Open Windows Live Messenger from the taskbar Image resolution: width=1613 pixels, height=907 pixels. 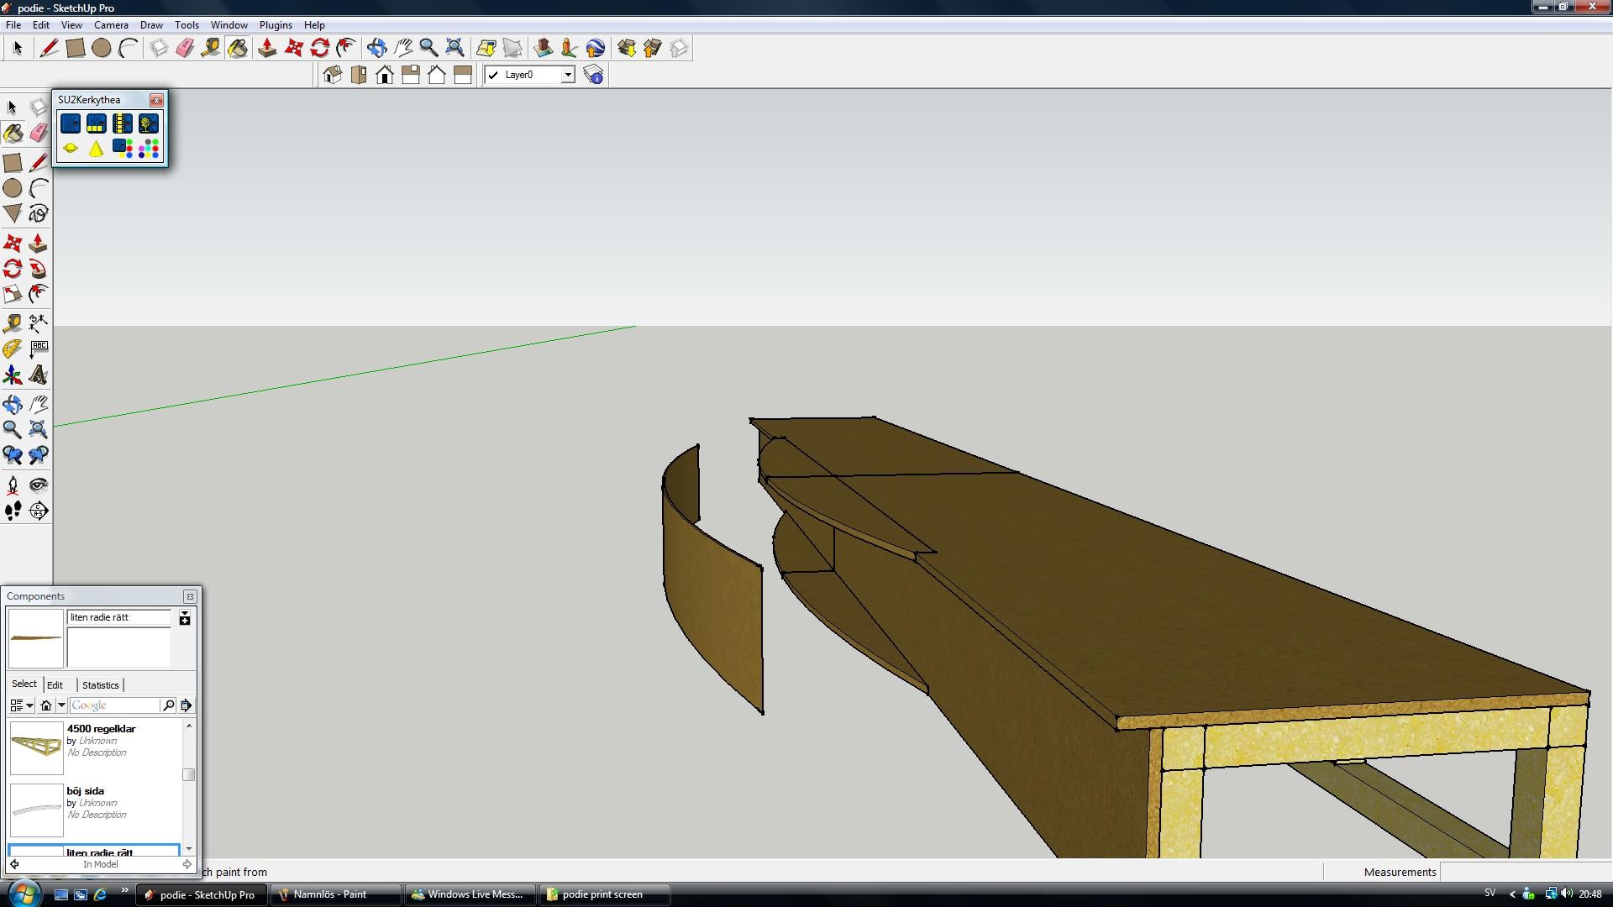(x=470, y=894)
